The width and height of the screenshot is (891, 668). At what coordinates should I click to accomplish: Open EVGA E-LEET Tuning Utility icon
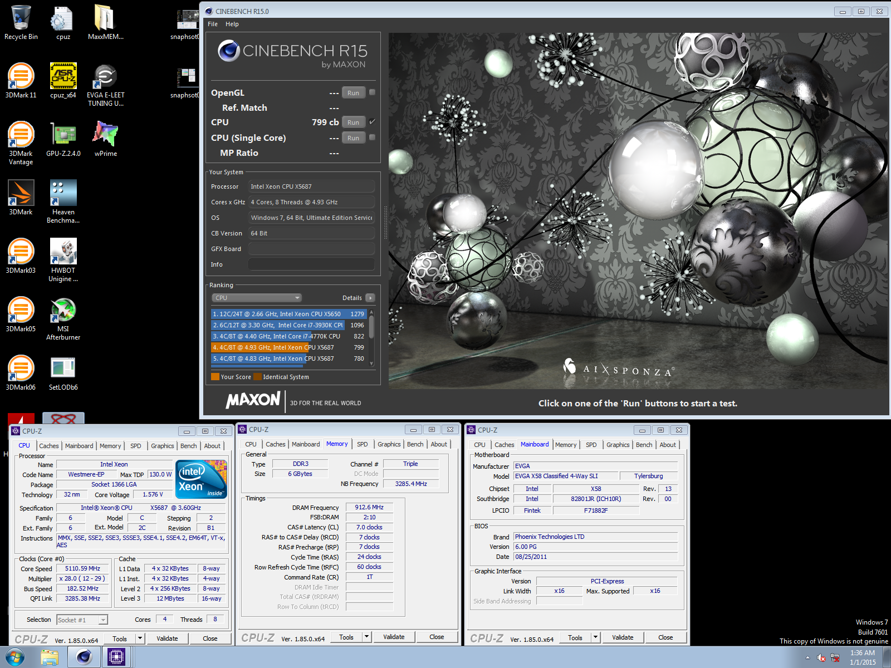[x=105, y=85]
